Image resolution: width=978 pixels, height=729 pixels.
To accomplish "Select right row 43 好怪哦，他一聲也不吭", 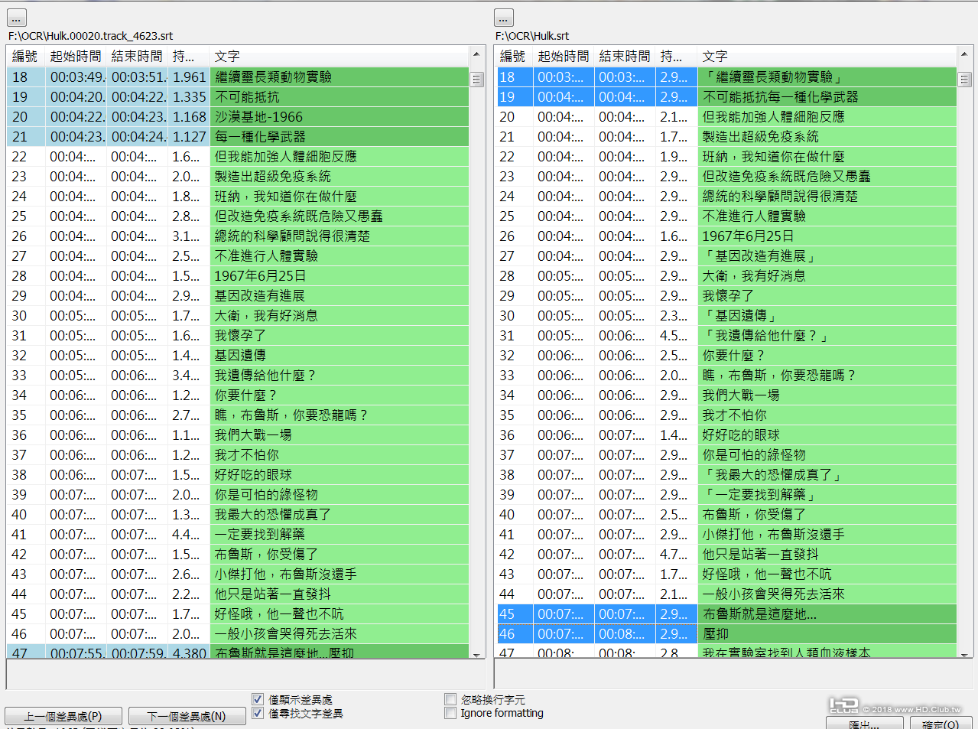I will point(726,574).
